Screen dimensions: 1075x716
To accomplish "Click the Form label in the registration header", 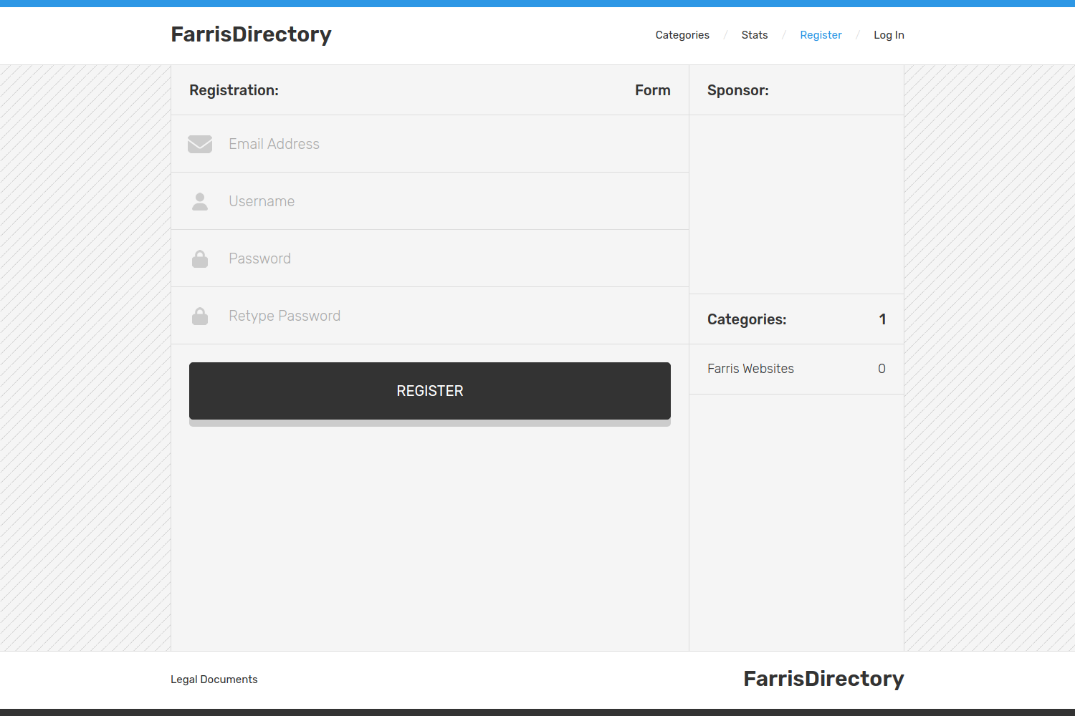I will [x=653, y=90].
